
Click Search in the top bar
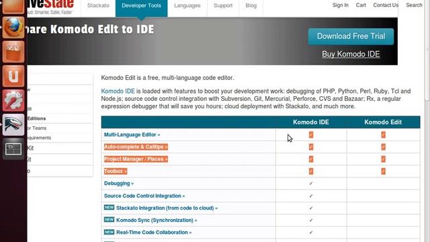(414, 5)
